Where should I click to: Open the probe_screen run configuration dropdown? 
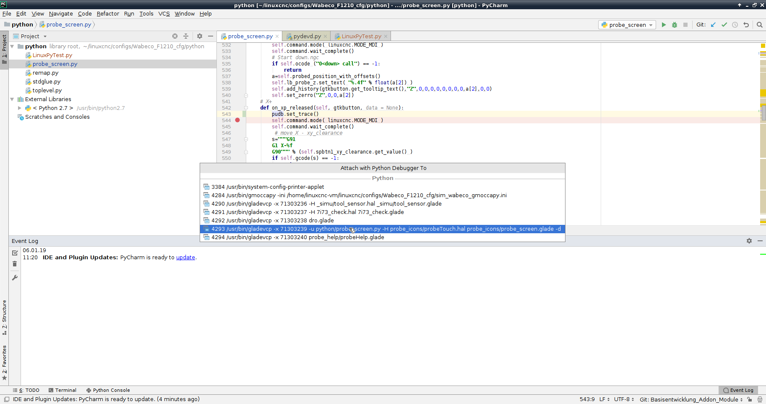click(x=627, y=25)
